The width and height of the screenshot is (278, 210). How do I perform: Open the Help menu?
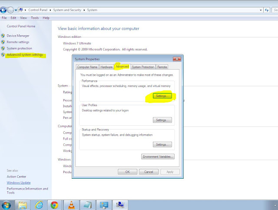[46, 18]
